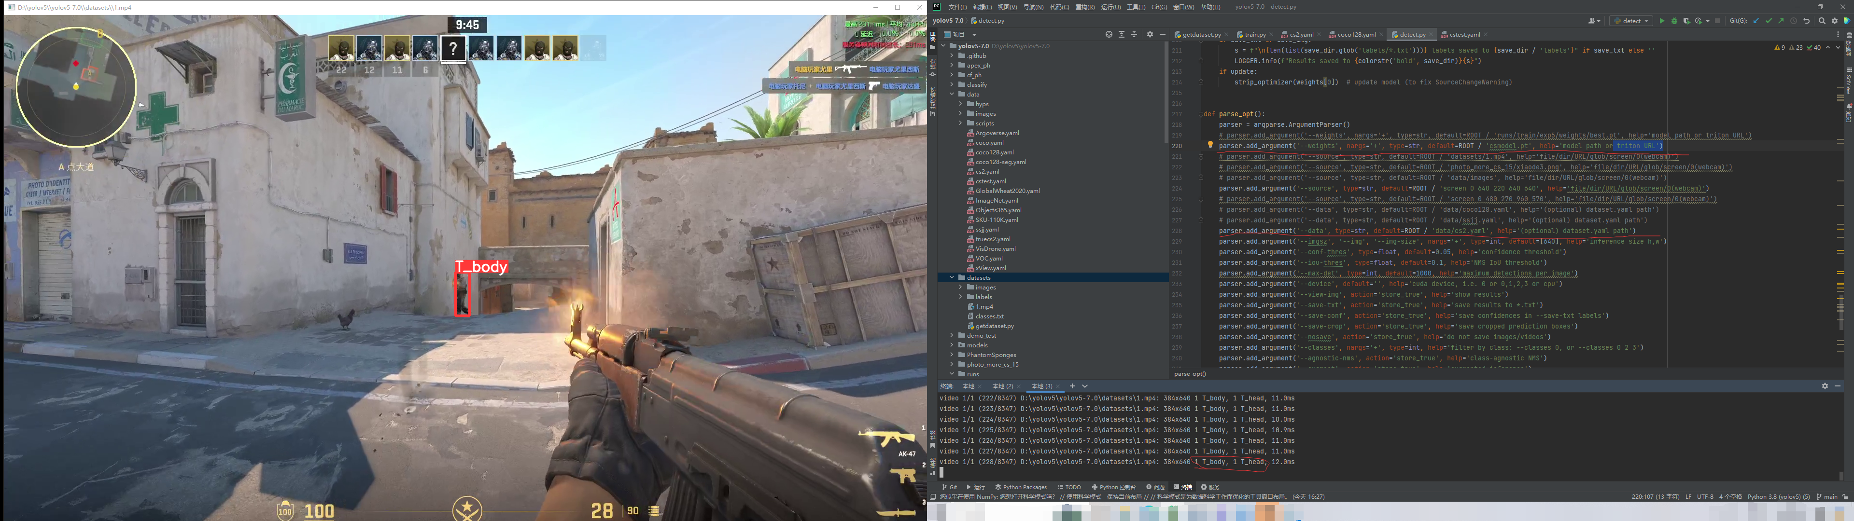Collapse the yolov5-7.0 root folder
Screen dimensions: 1854x521
point(943,46)
